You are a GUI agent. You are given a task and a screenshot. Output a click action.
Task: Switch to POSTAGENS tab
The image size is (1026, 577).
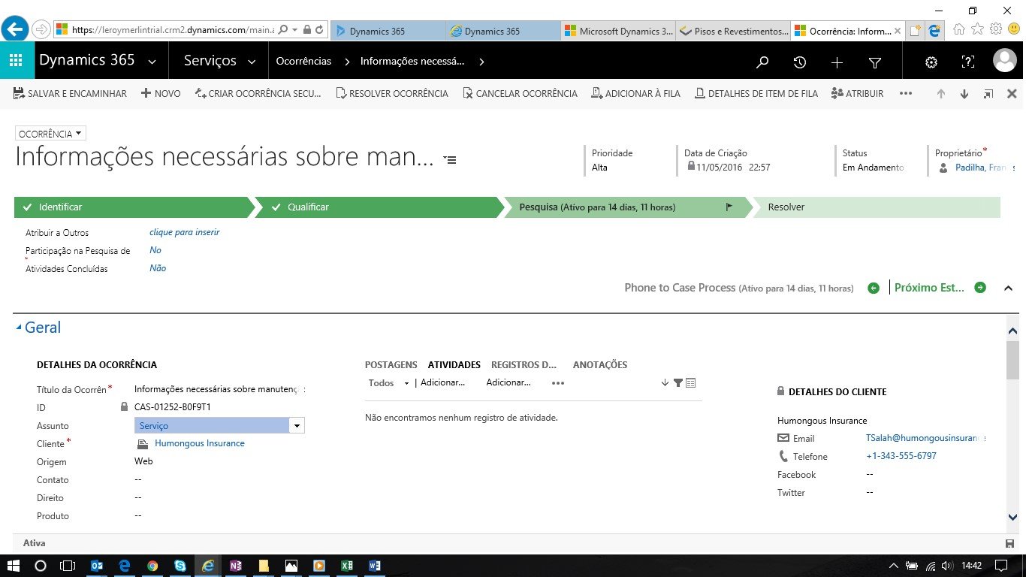coord(391,365)
